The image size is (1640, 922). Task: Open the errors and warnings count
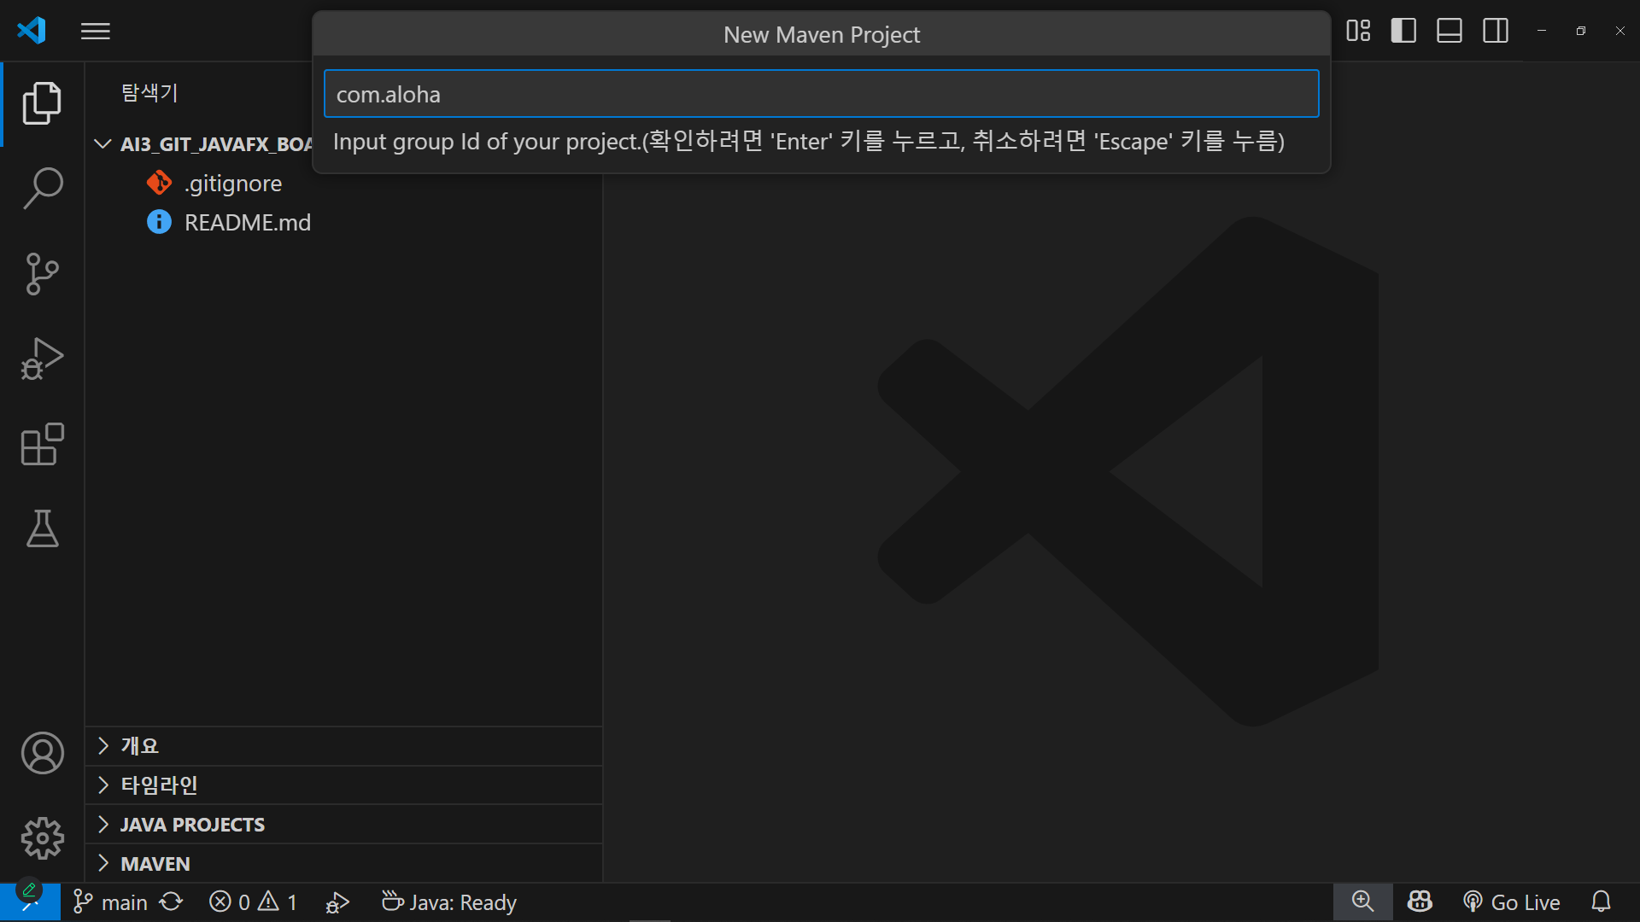tap(254, 902)
